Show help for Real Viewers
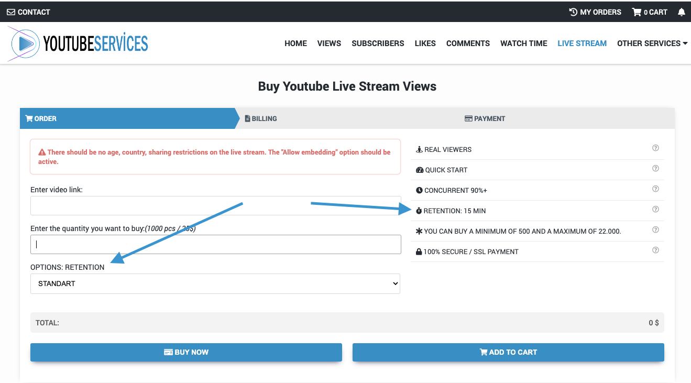Viewport: 691px width, 383px height. click(x=655, y=148)
